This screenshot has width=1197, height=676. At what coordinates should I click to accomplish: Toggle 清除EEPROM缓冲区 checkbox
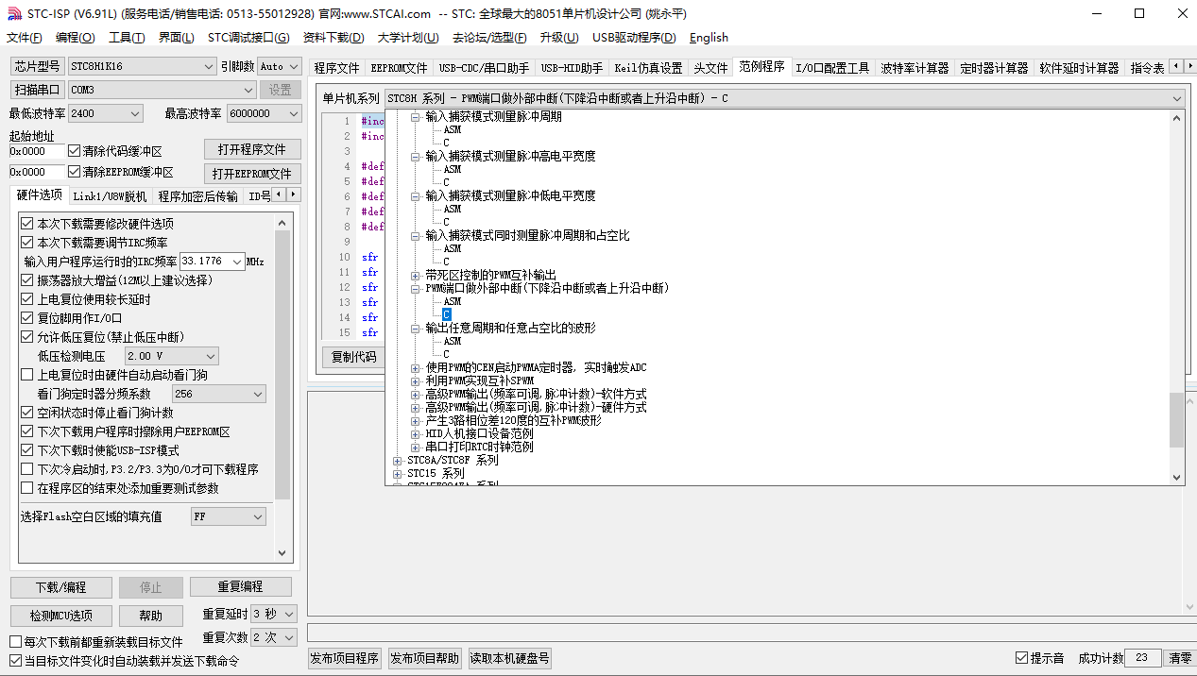coord(75,172)
